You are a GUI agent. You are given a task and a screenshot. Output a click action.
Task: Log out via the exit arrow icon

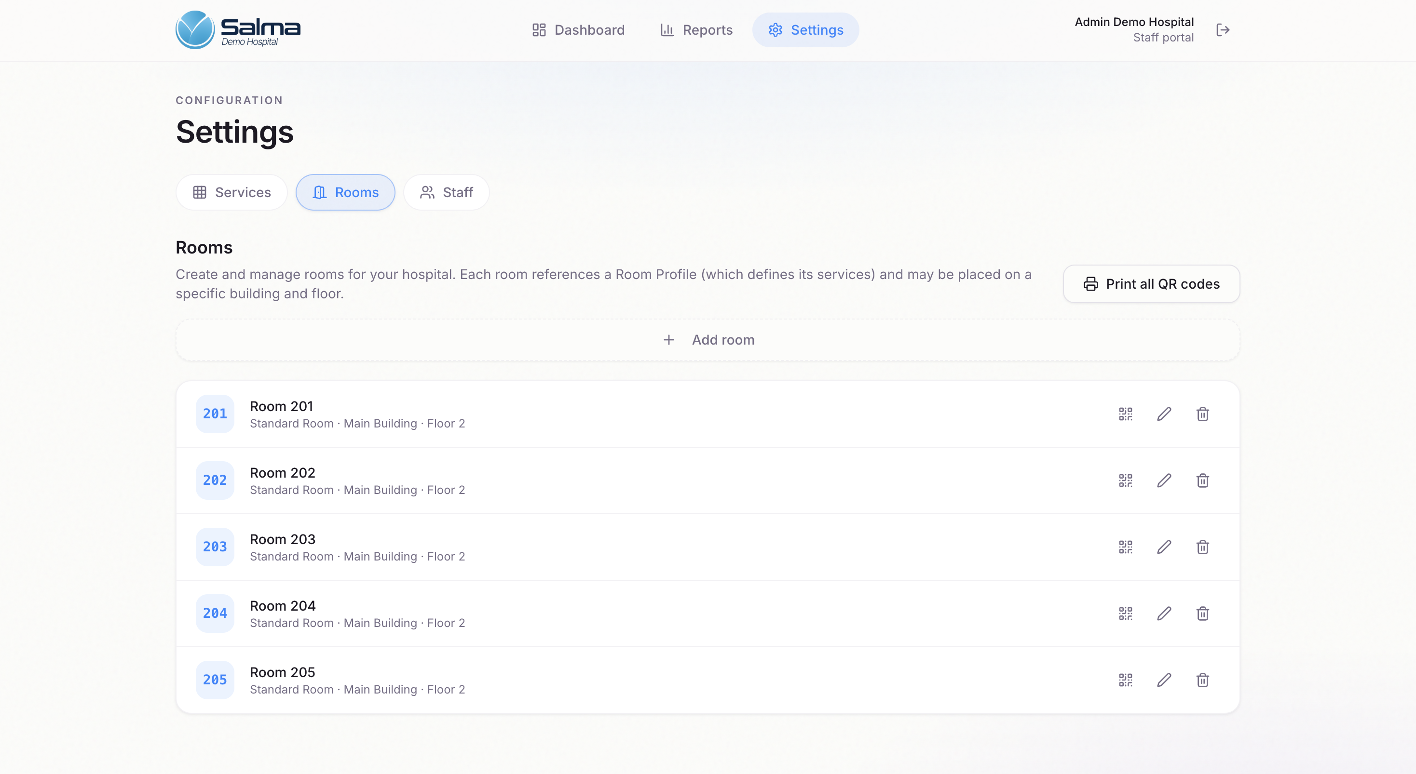[x=1223, y=30]
